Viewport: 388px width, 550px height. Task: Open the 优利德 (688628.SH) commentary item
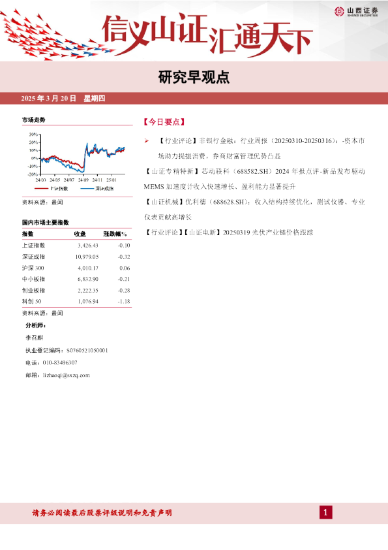click(254, 210)
